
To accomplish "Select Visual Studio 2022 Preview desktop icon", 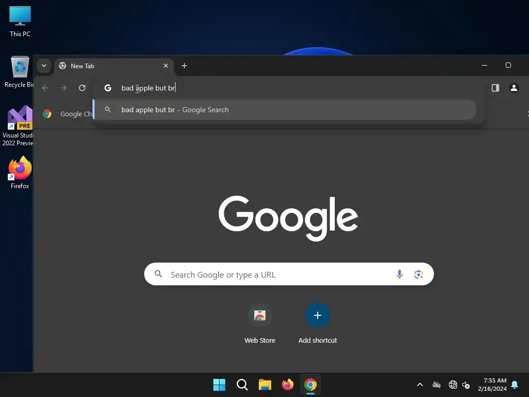I will [x=18, y=126].
